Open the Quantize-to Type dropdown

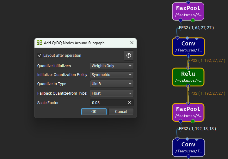pyautogui.click(x=112, y=84)
